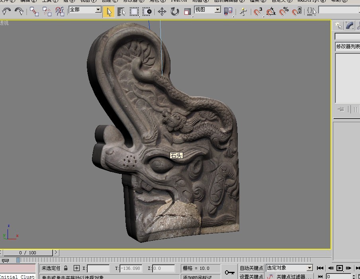Screen dimensions: 360x279
Task: Switch to the Create panel tab
Action: pos(338,26)
